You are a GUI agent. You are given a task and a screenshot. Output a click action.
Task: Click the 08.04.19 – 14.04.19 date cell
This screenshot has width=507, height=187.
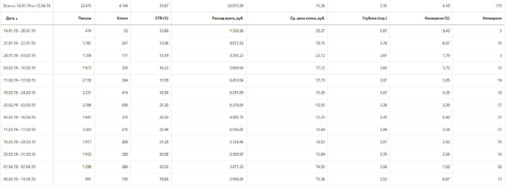(x=19, y=179)
